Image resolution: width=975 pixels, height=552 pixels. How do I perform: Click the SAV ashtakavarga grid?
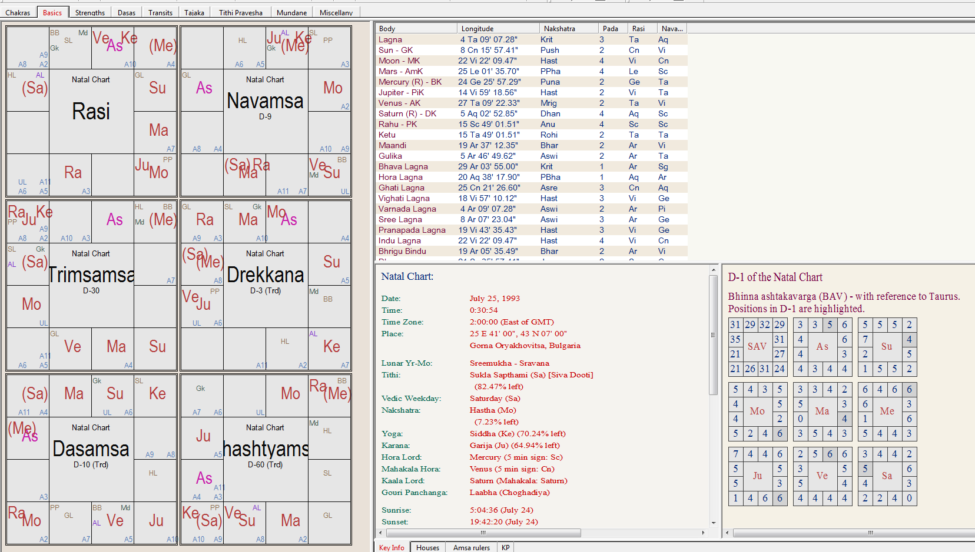pos(757,347)
